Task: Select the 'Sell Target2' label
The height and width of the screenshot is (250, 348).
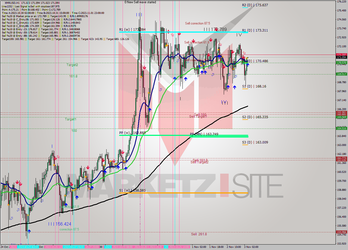Action: point(200,162)
